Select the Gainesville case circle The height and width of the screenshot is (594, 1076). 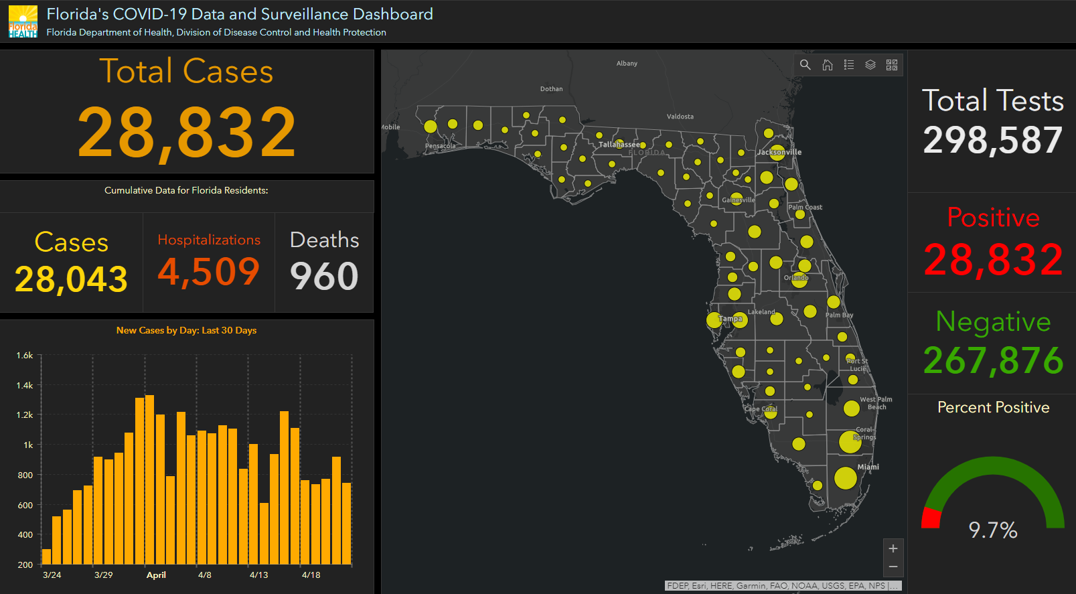[x=737, y=199]
